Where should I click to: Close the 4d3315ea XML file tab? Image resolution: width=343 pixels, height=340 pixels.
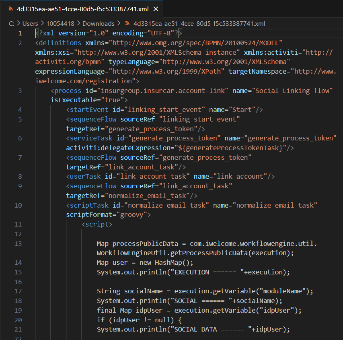click(x=156, y=9)
